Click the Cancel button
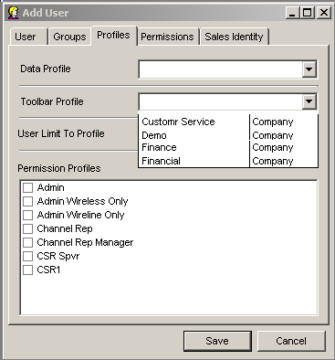 tap(291, 341)
